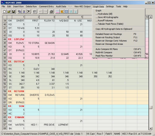The image size is (155, 136).
Task: Expand the View HEC Output menu
Action: click(82, 6)
